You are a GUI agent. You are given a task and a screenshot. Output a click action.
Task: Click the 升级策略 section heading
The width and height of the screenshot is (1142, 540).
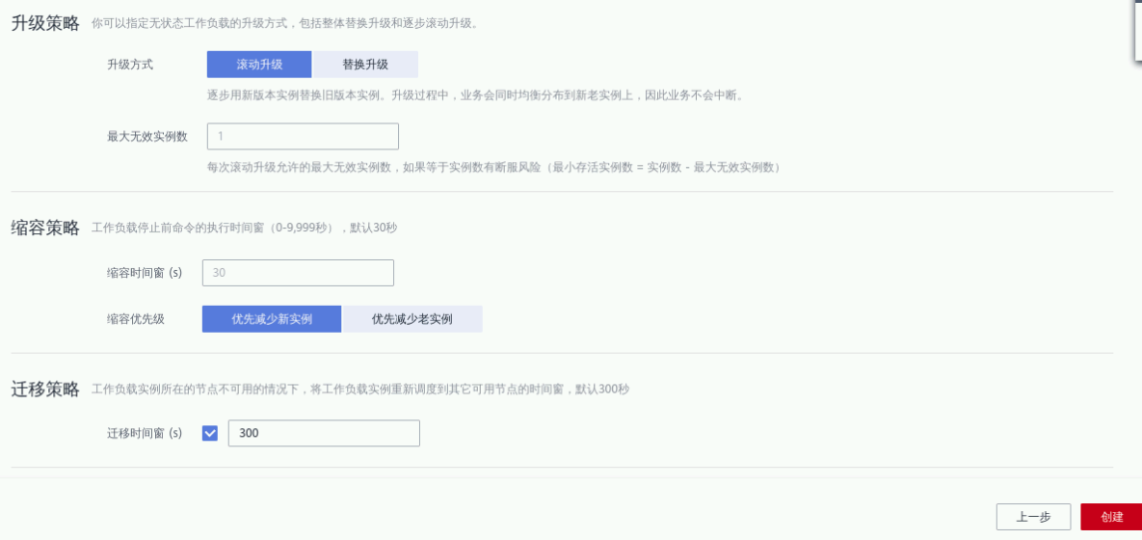coord(44,24)
